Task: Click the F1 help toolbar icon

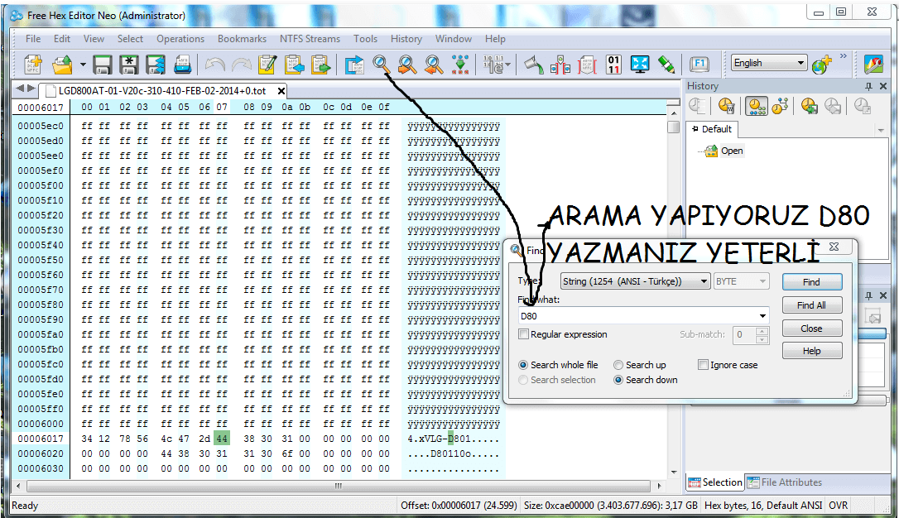Action: pyautogui.click(x=699, y=64)
